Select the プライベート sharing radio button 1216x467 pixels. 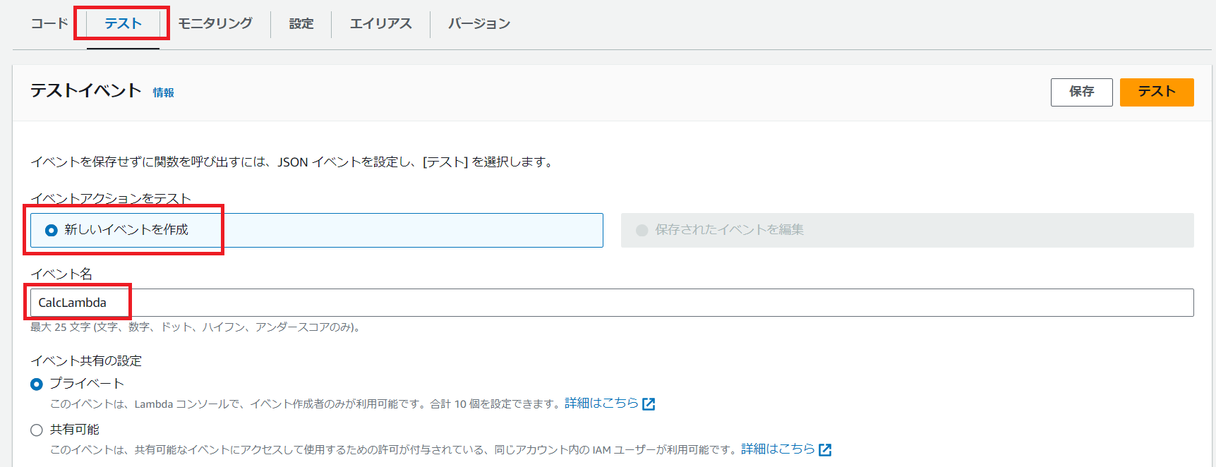[37, 384]
